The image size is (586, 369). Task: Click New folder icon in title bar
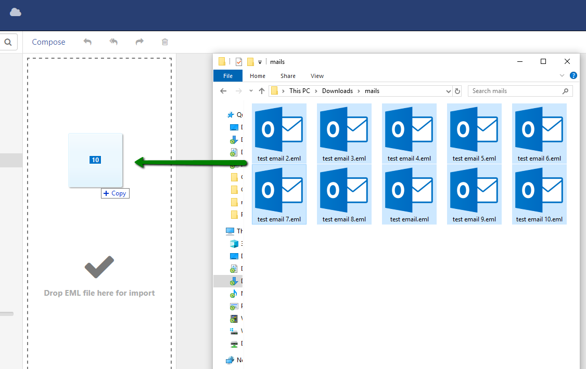pyautogui.click(x=250, y=61)
